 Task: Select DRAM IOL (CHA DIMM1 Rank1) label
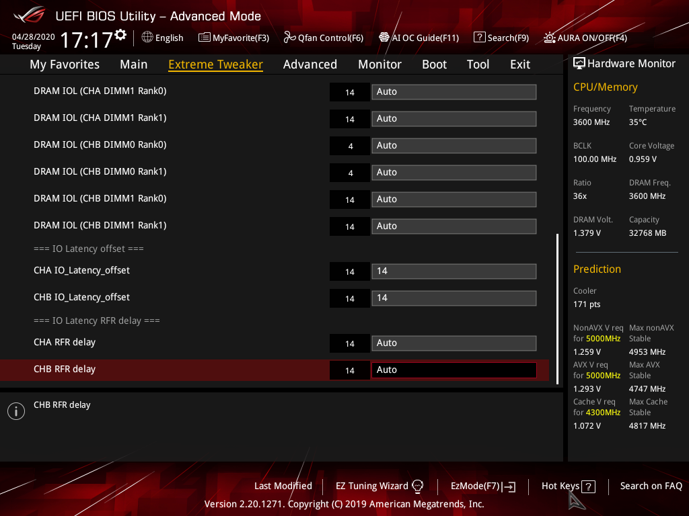pyautogui.click(x=100, y=118)
